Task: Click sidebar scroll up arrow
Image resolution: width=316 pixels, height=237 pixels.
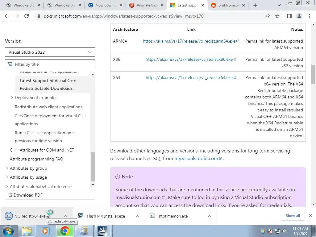Action: (x=93, y=74)
